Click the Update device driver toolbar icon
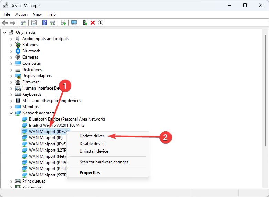269x197 pixels. click(x=85, y=23)
